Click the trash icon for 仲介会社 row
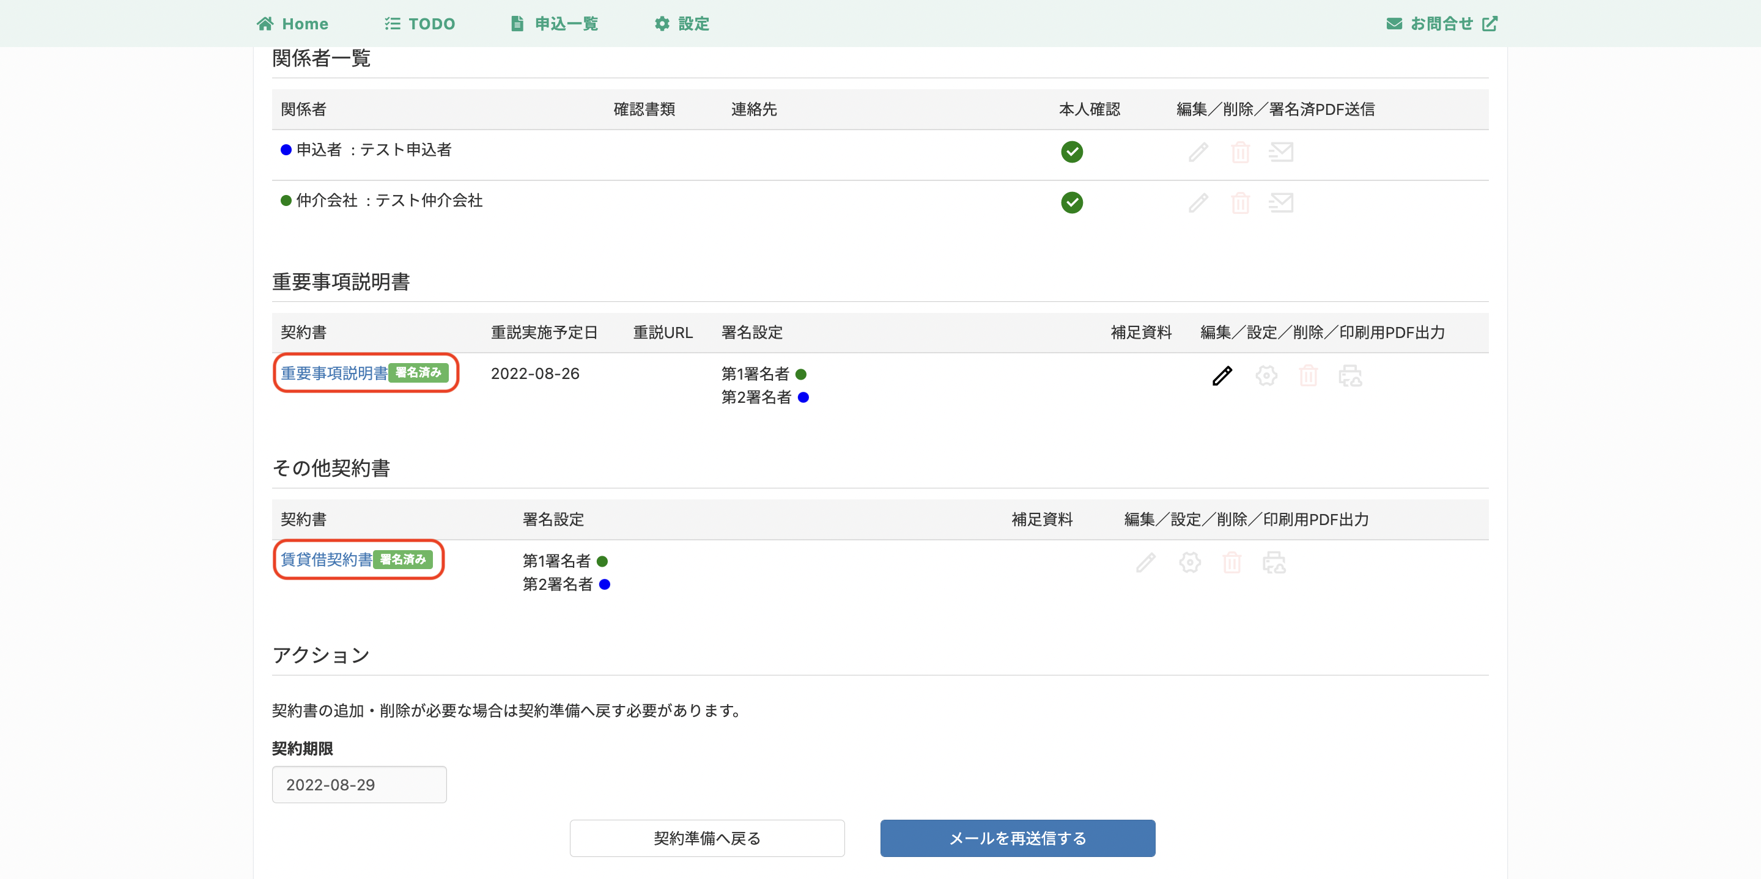The height and width of the screenshot is (879, 1761). click(x=1240, y=202)
